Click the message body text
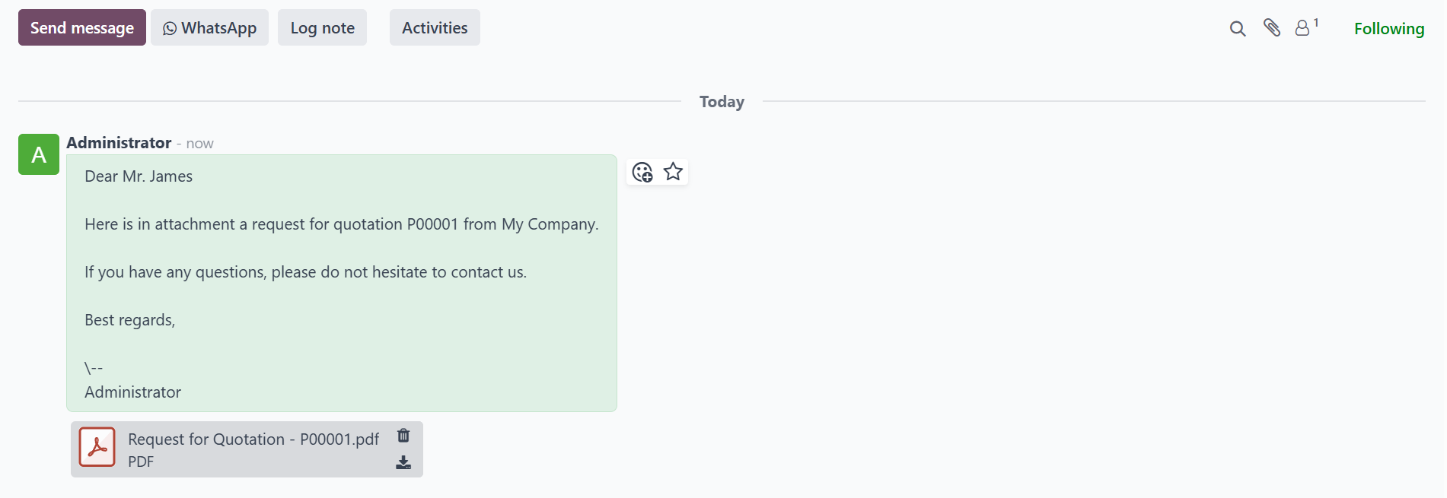 tap(342, 284)
